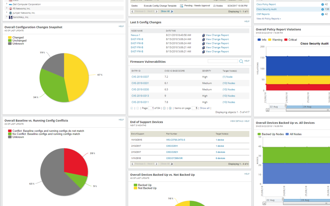
Task: Click the Warning legend swatch in Policy Violations
Action: (269, 40)
